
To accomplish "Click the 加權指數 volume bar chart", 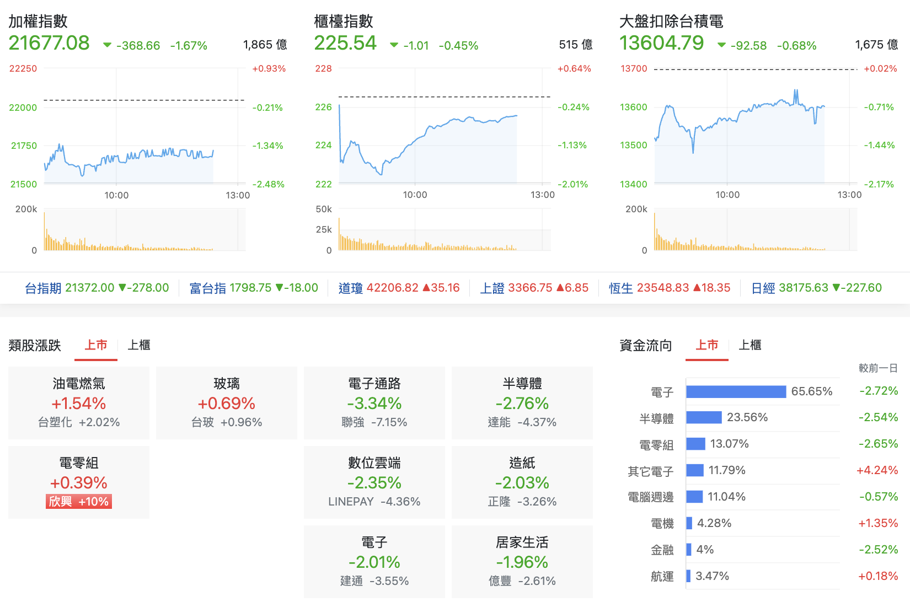I will click(x=144, y=230).
